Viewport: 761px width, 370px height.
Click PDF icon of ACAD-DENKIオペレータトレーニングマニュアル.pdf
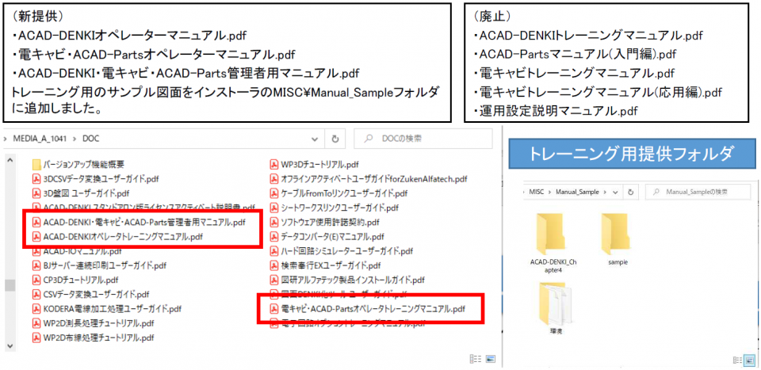pos(36,237)
